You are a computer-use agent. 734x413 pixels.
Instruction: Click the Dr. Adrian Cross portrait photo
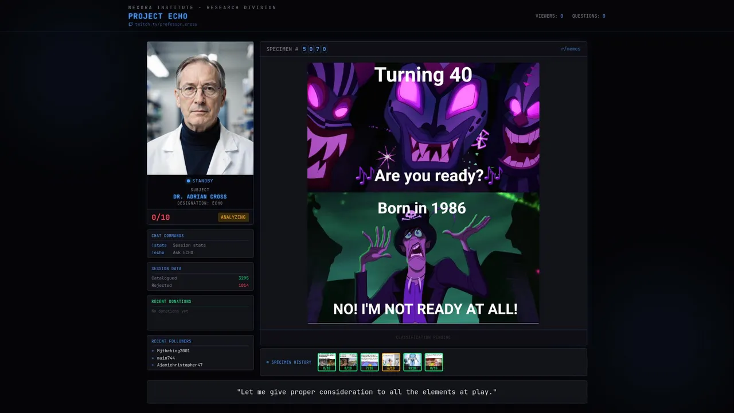pos(200,108)
